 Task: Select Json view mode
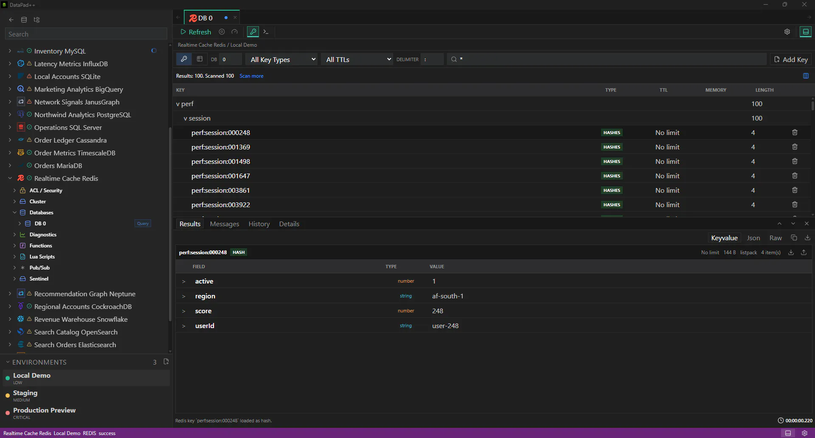point(753,238)
